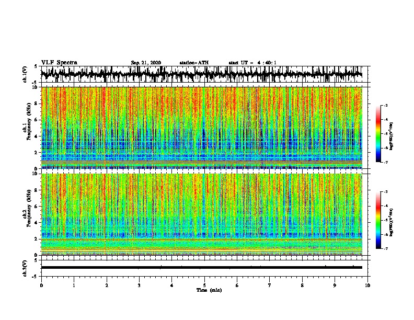Click the "-7" label on ch.2 color bar

click(x=385, y=248)
